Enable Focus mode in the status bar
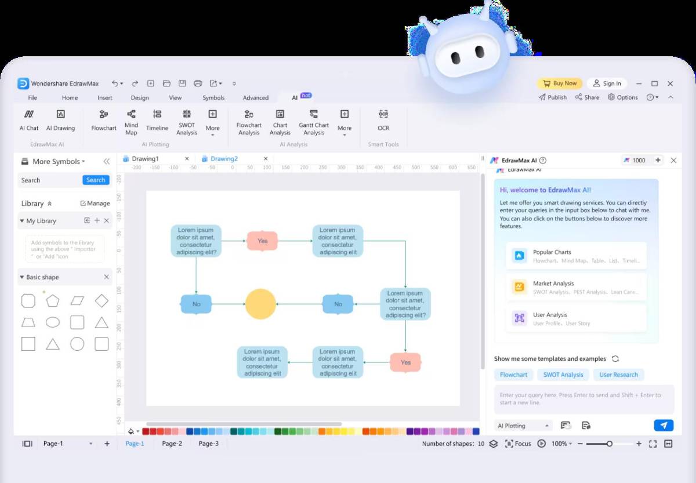The width and height of the screenshot is (696, 483). click(x=518, y=443)
